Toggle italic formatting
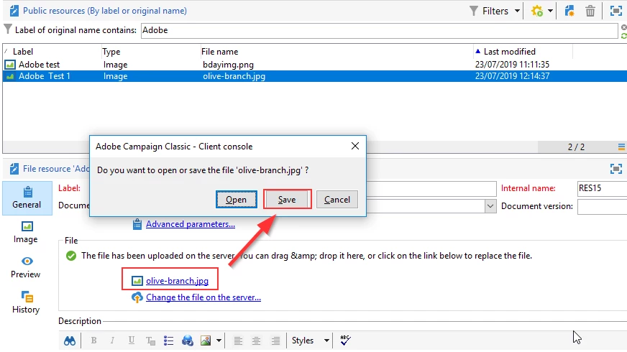 click(x=112, y=341)
